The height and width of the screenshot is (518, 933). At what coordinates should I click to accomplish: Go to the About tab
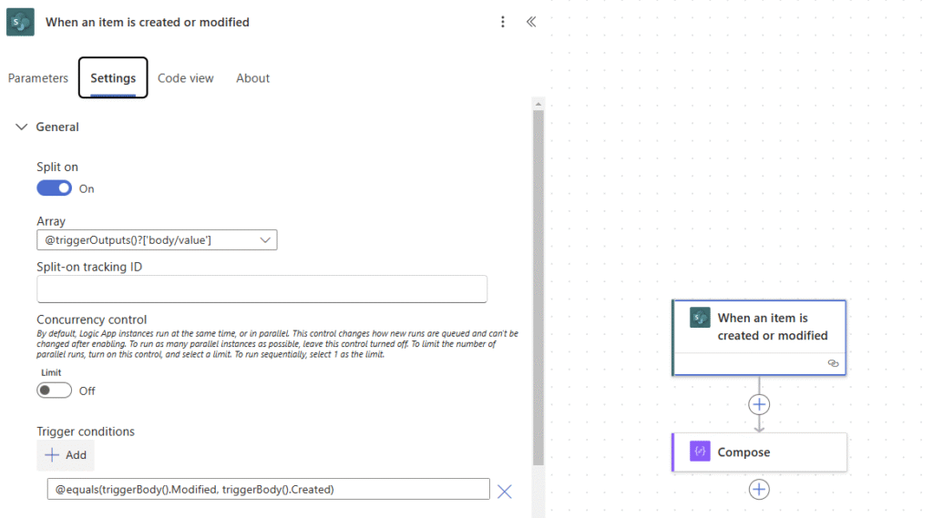pyautogui.click(x=253, y=78)
